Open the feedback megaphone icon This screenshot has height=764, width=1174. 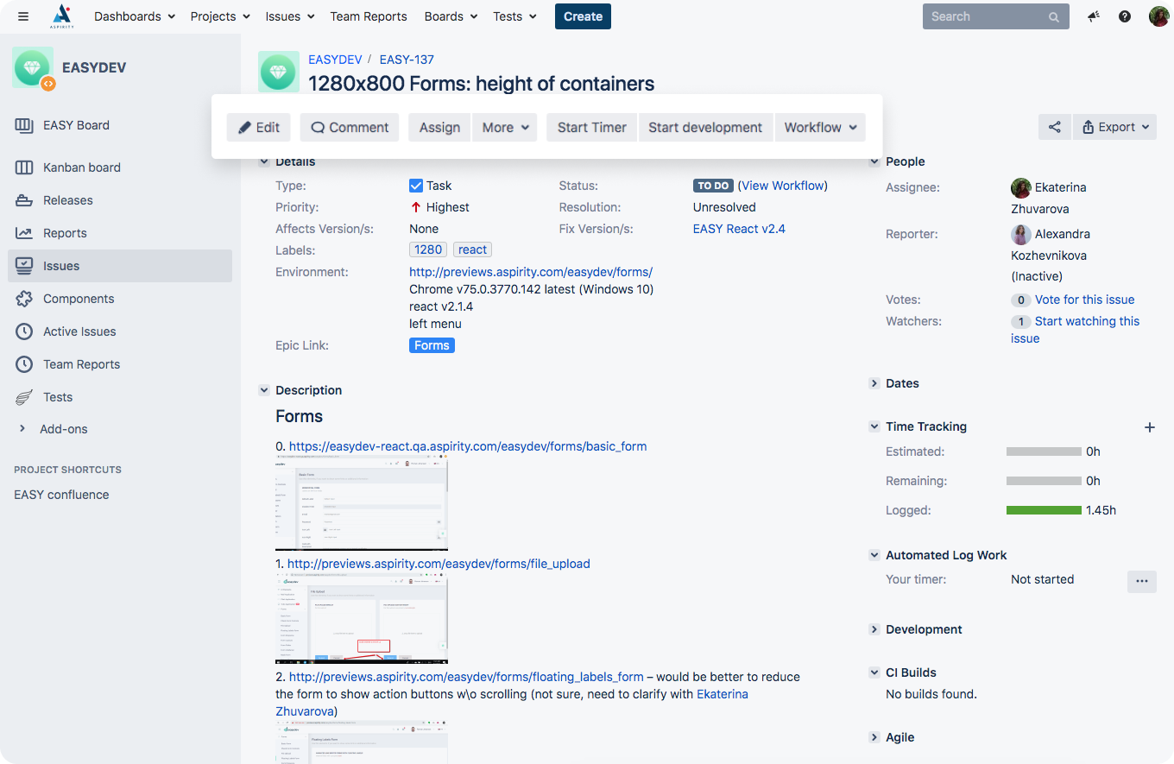pos(1094,16)
